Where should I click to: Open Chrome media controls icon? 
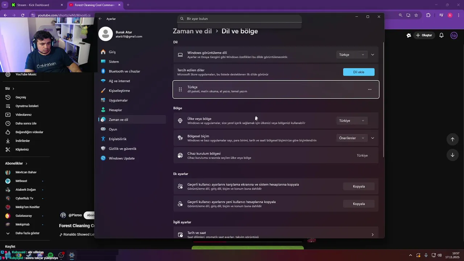[x=441, y=15]
